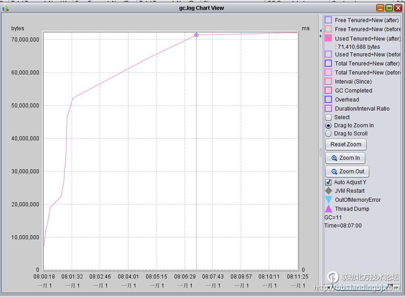This screenshot has width=405, height=297.
Task: Check the Select checkbox
Action: tap(328, 117)
